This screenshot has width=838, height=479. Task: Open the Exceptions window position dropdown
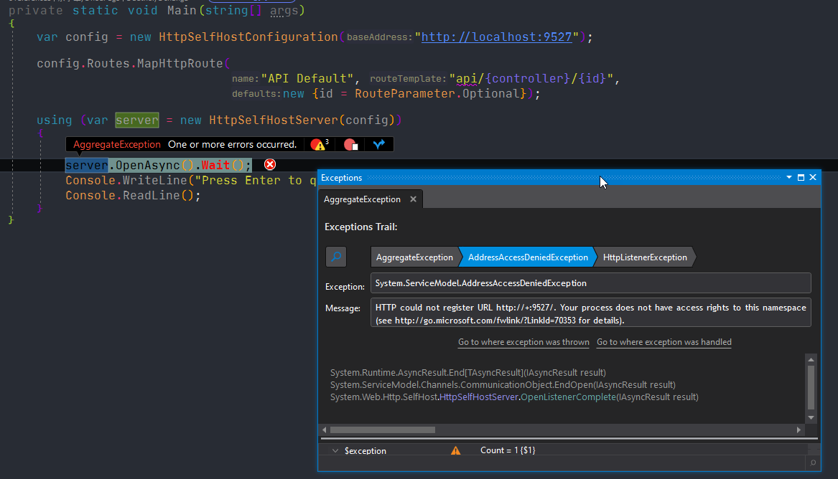(789, 177)
